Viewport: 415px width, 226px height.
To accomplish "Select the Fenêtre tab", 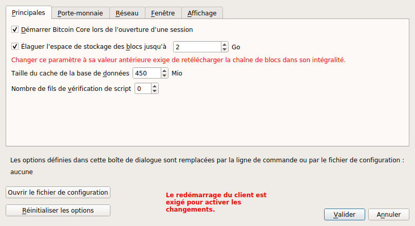I will [x=163, y=13].
